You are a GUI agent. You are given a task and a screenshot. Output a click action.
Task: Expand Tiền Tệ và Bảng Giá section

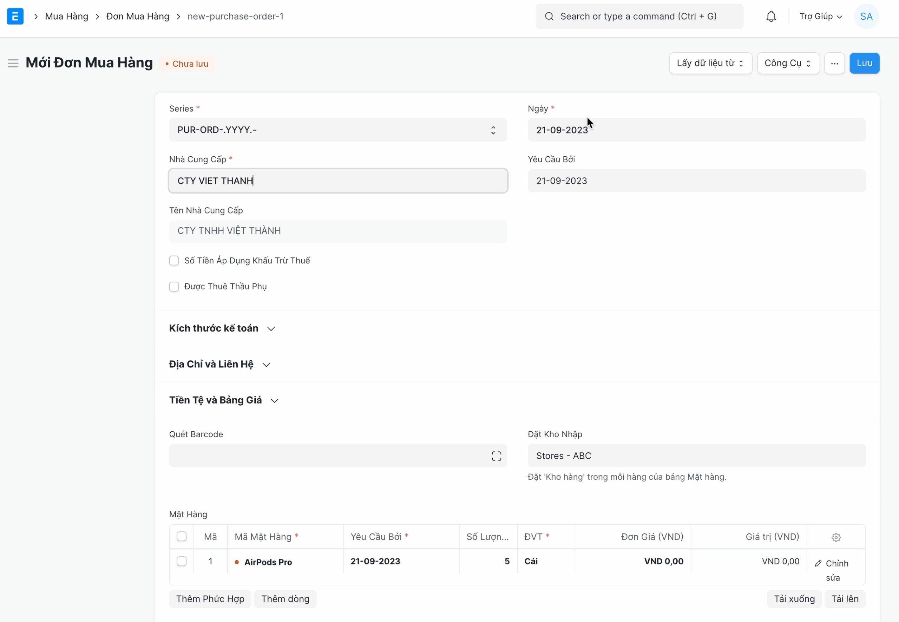224,400
